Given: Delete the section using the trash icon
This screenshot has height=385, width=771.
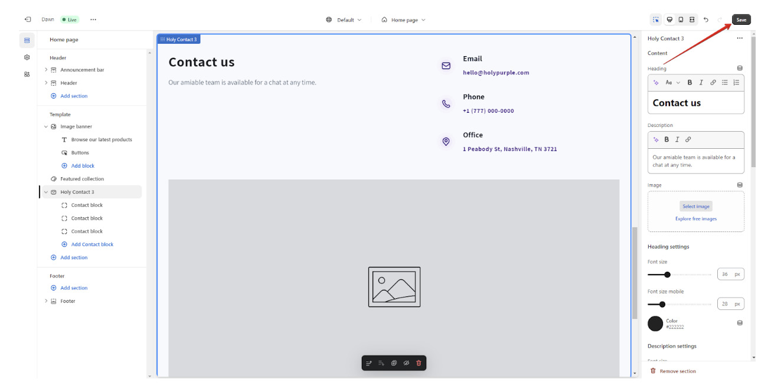Looking at the screenshot, I should pos(418,363).
